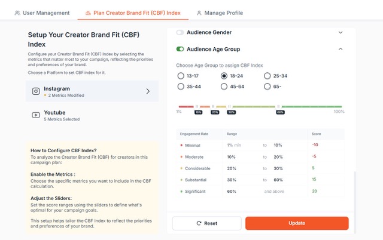383x240 pixels.
Task: Click the Instagram row right arrow
Action: pyautogui.click(x=148, y=91)
